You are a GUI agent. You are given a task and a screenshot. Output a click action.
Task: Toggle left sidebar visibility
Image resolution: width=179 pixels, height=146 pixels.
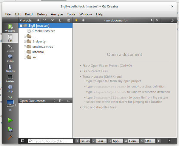[23, 141]
